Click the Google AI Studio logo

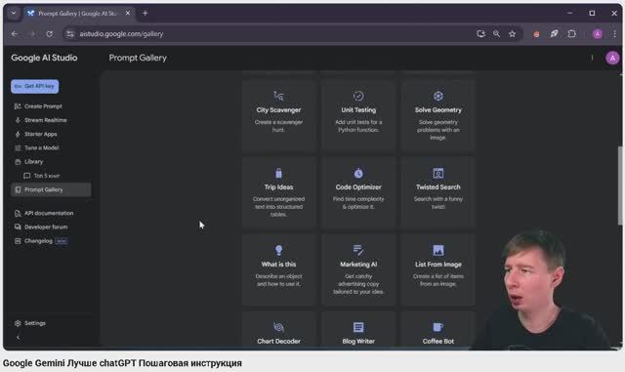[x=44, y=58]
